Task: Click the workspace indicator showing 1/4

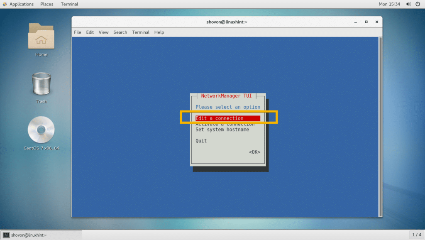Action: click(x=416, y=234)
